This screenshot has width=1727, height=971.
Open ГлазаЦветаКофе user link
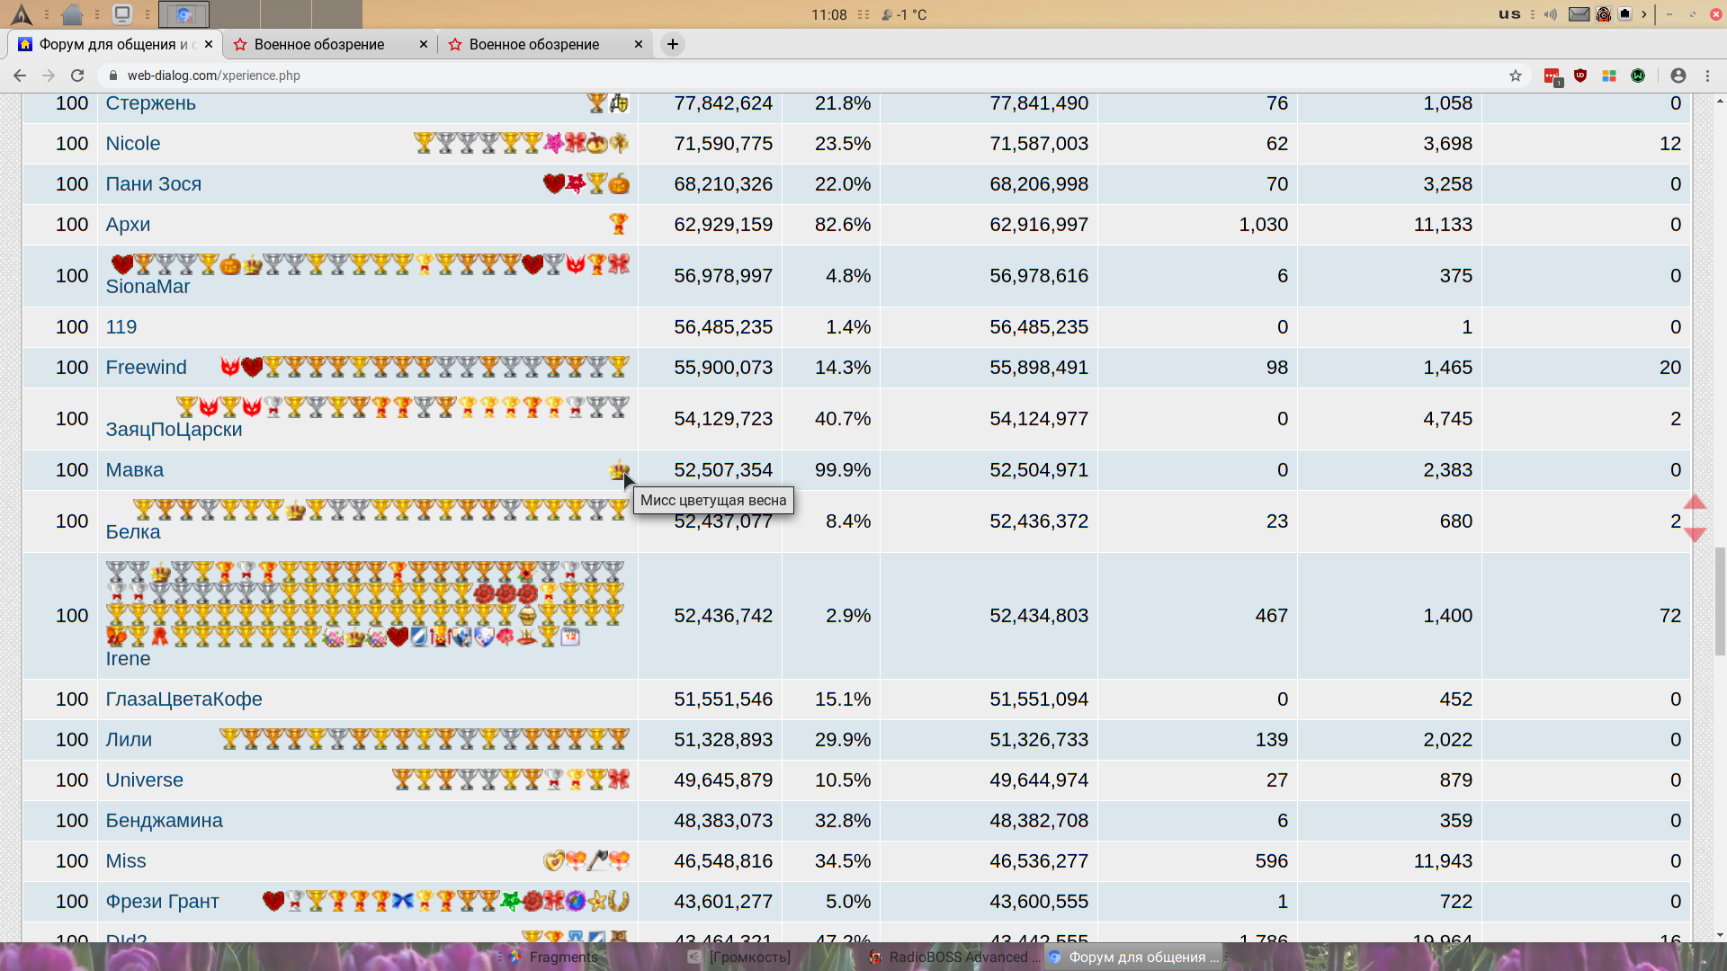[184, 699]
